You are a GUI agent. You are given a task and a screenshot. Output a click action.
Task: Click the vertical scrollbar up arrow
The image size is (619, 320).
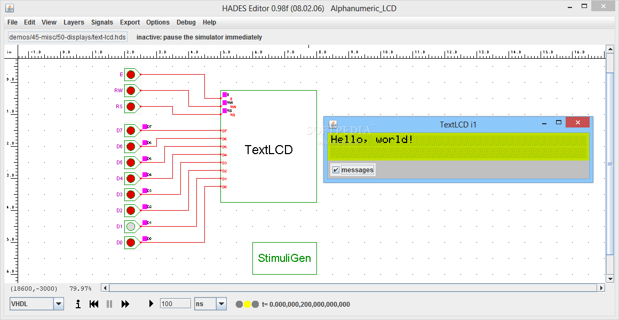(x=610, y=49)
